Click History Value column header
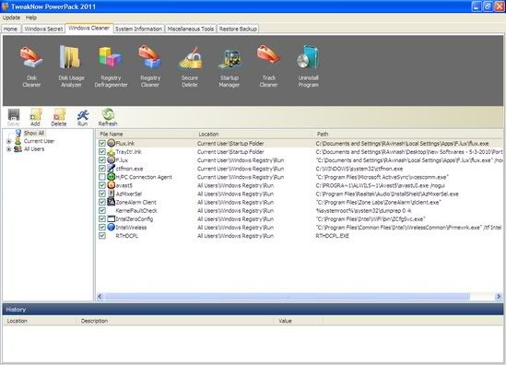The width and height of the screenshot is (506, 365). [299, 321]
